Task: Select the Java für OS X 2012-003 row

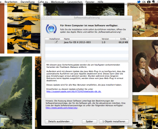Action: click(87, 42)
